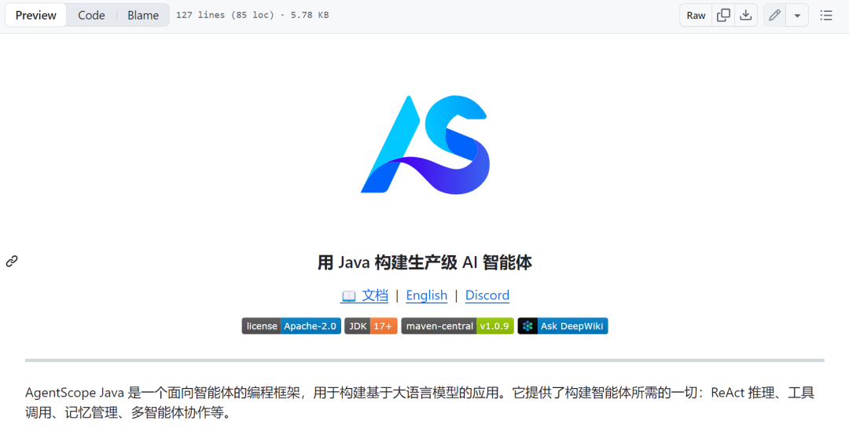The image size is (849, 432).
Task: Open the 文档 documentation link
Action: (365, 295)
